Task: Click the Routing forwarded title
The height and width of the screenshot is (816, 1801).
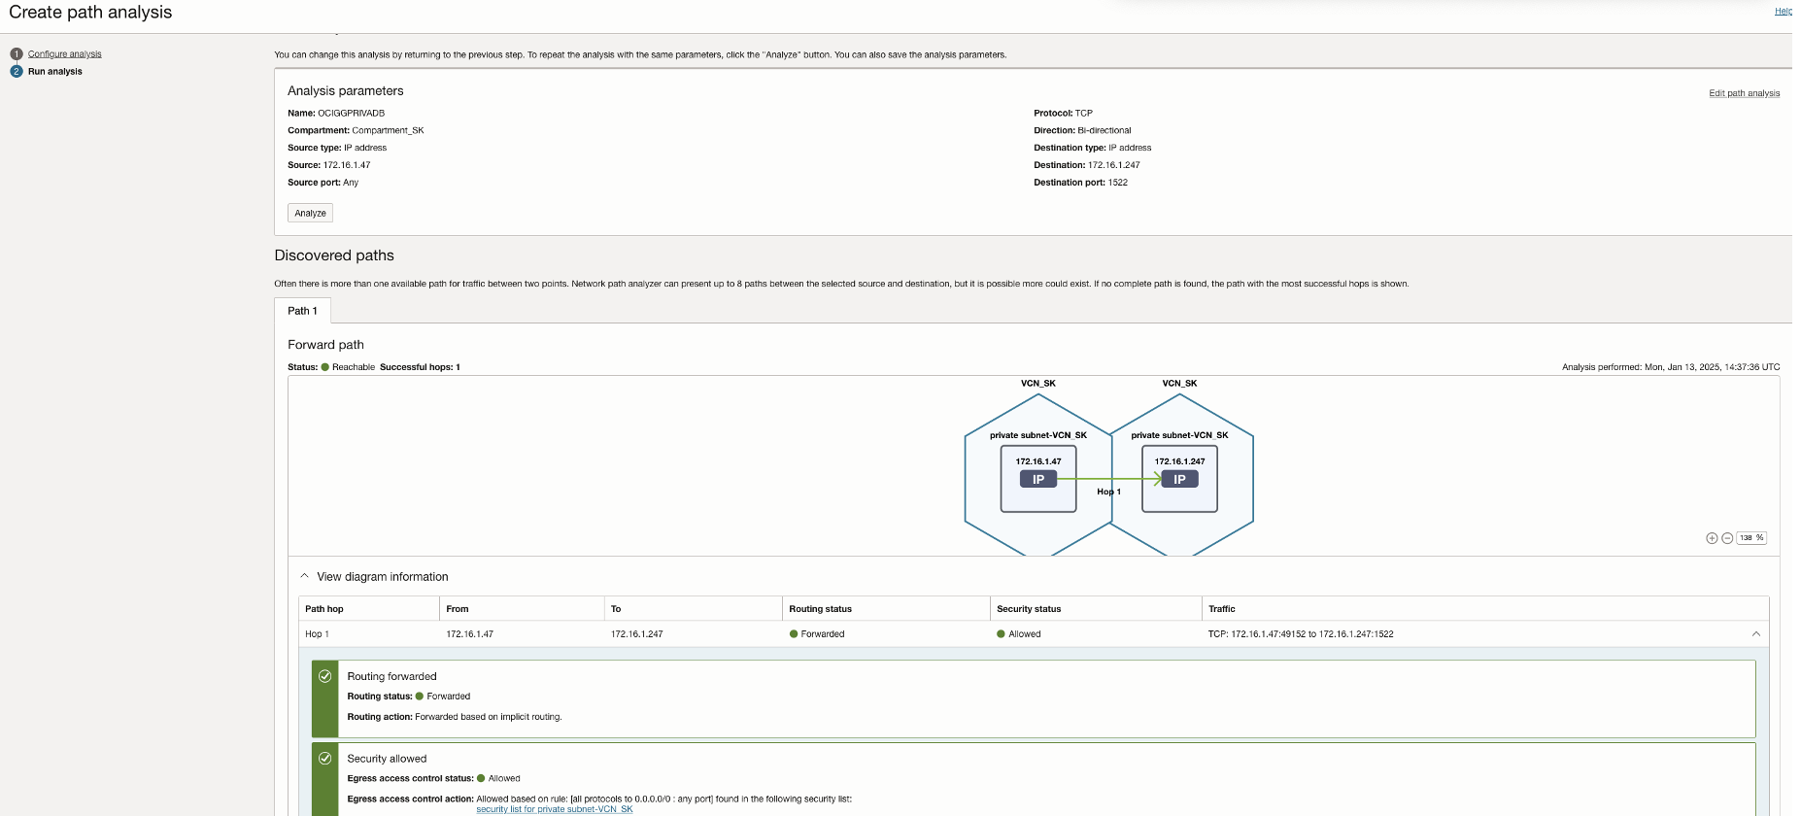Action: 392,676
